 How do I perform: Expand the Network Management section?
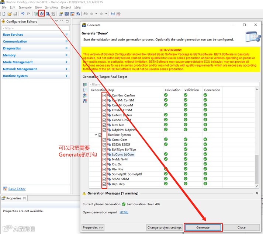[x=66, y=69]
